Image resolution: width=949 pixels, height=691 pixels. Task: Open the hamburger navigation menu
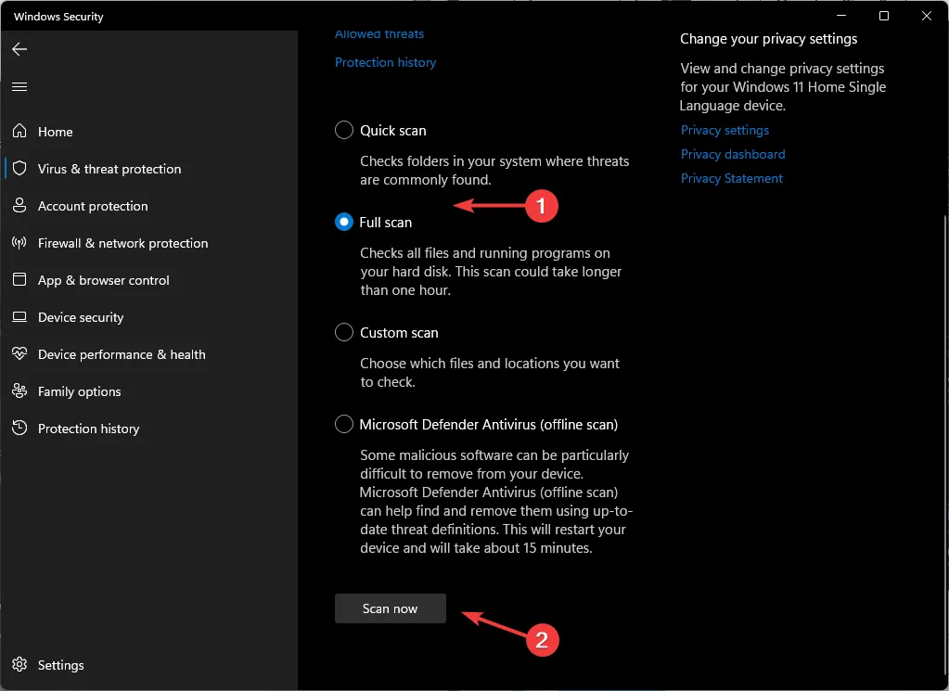(19, 86)
